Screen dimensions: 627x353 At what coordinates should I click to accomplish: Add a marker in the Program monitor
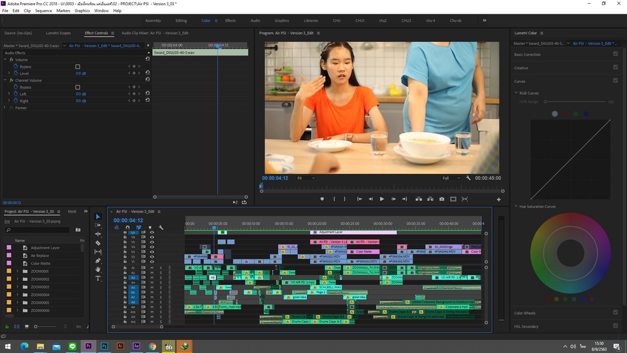[x=322, y=199]
